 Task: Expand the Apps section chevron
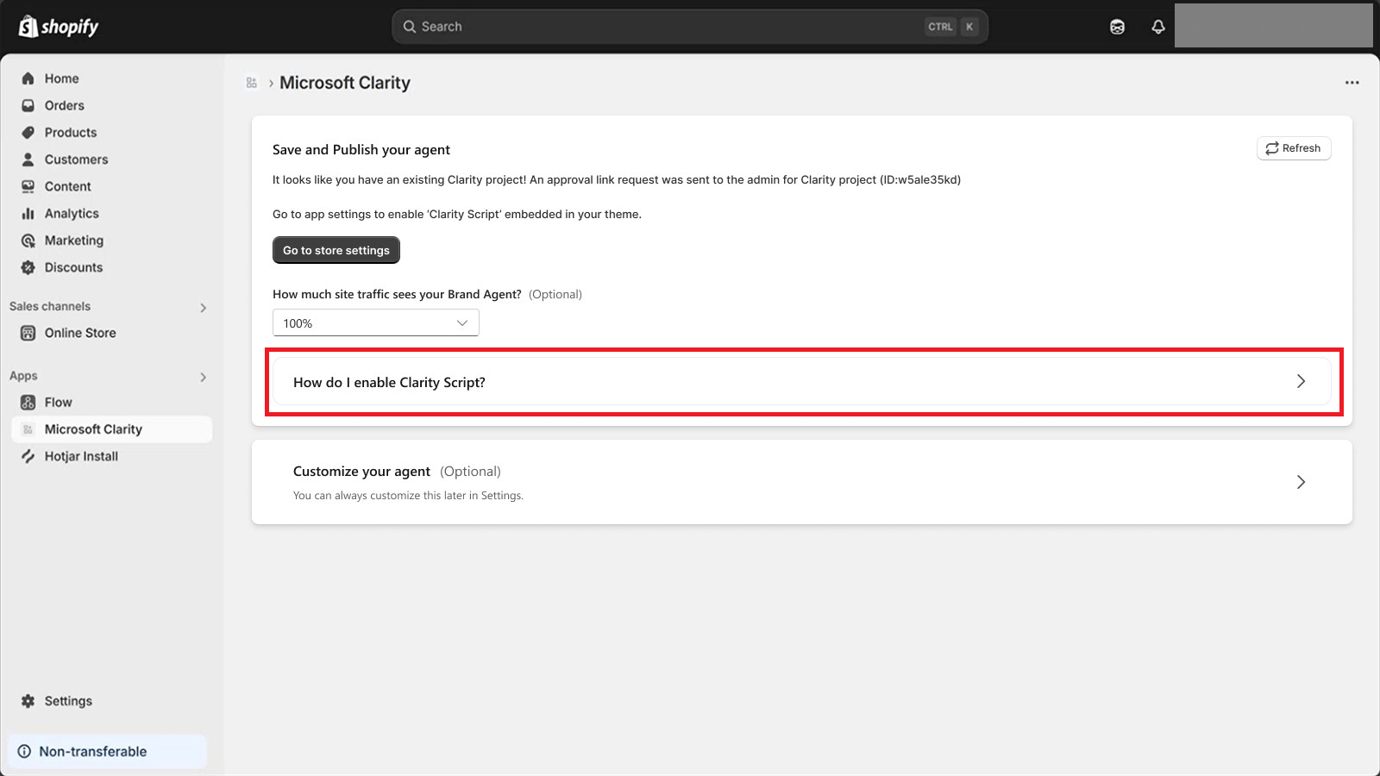(x=204, y=378)
